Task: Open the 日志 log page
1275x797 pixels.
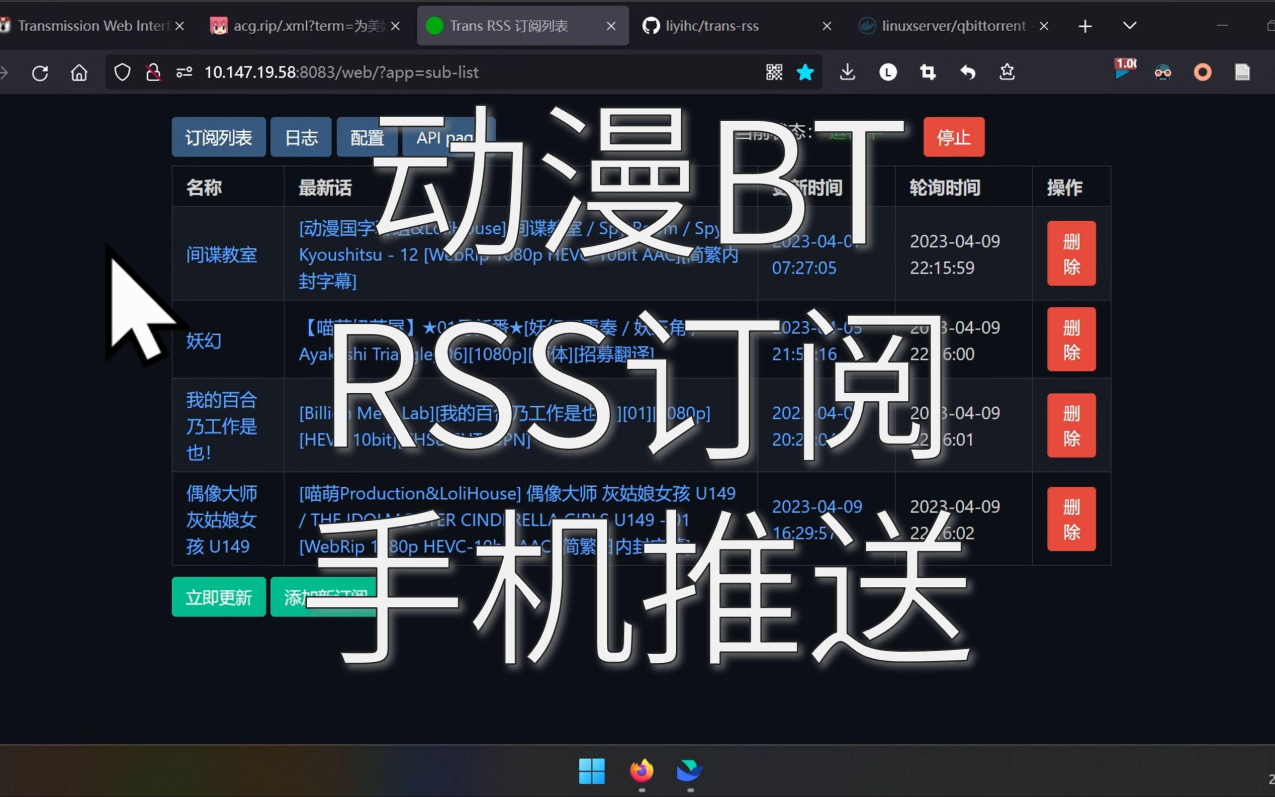Action: click(x=301, y=137)
